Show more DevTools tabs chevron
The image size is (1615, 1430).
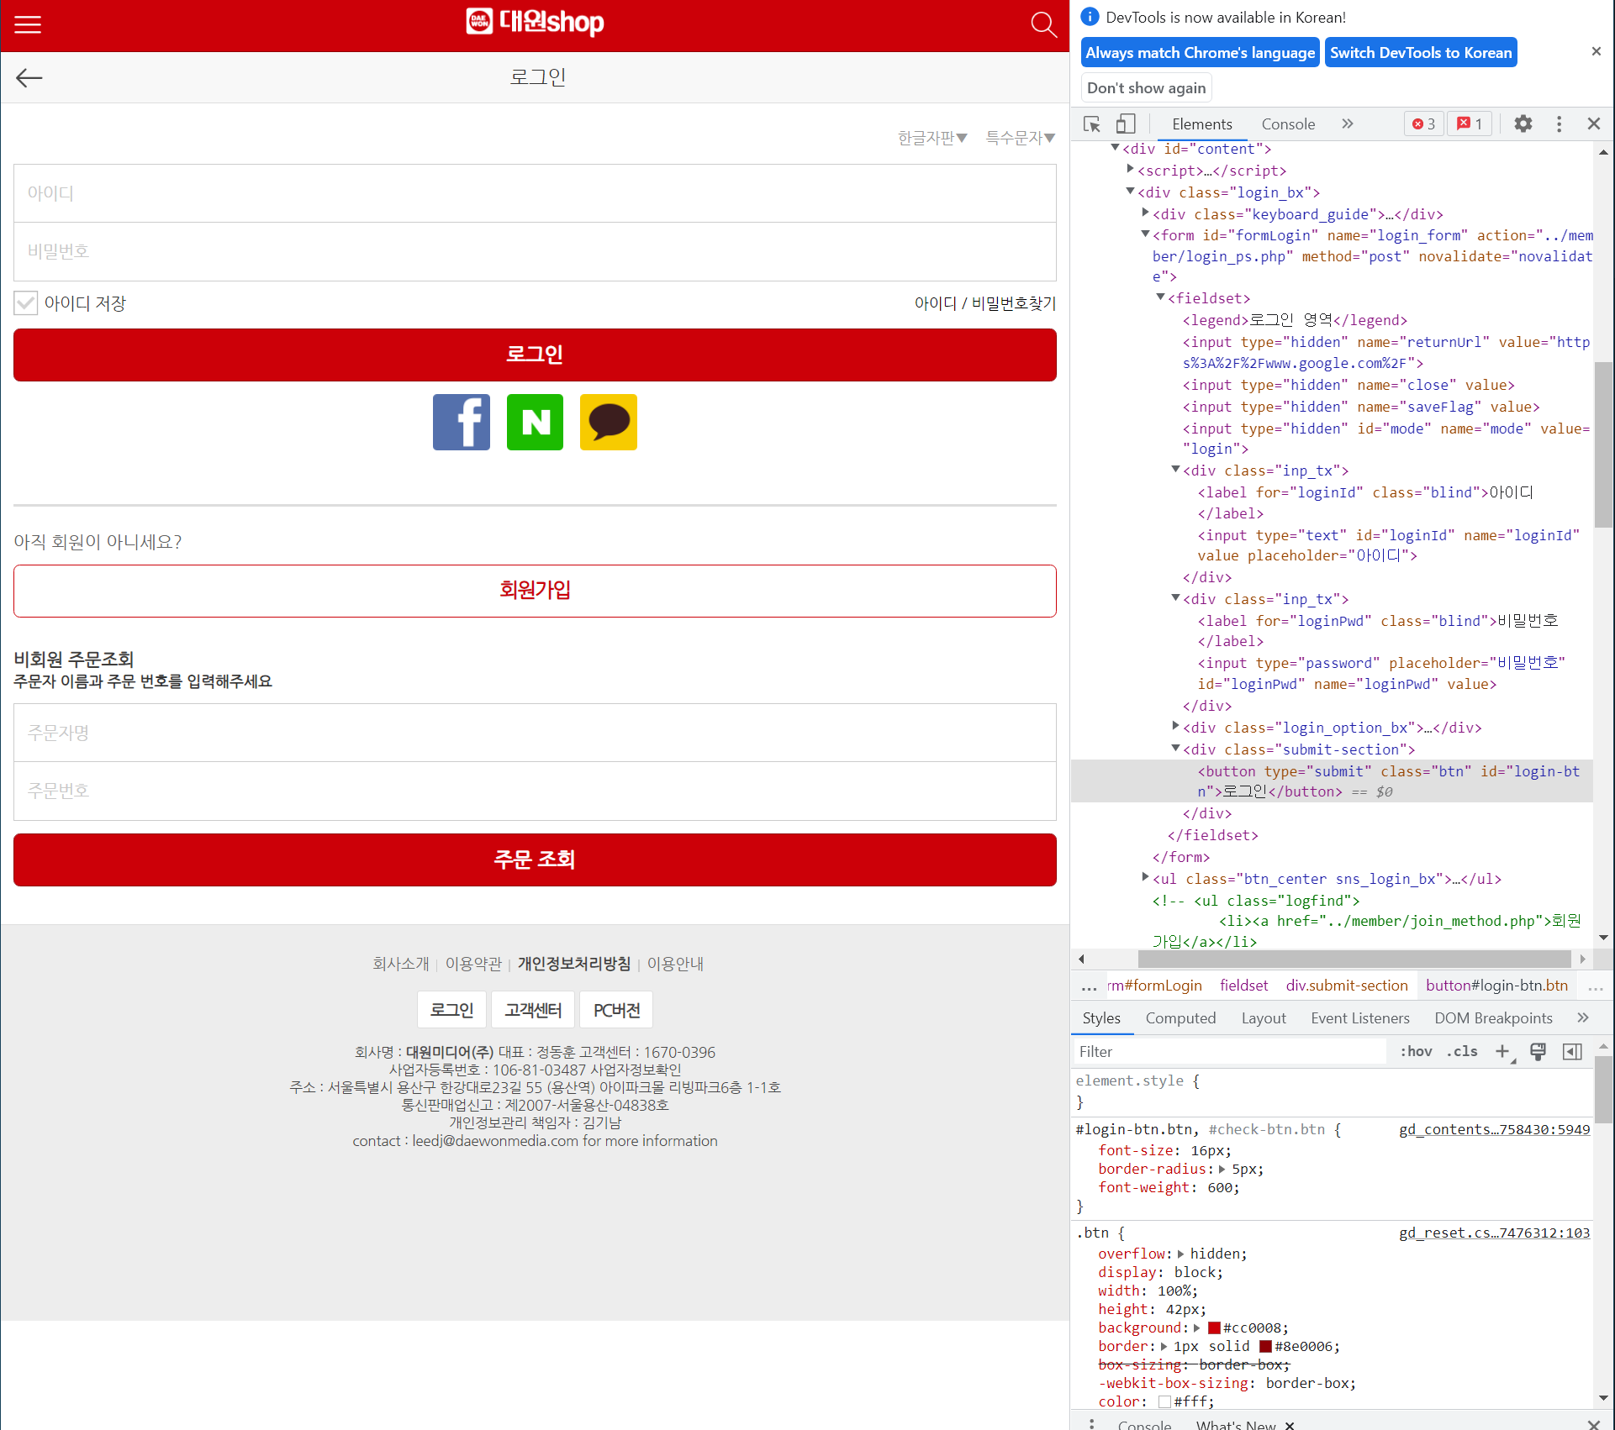(x=1348, y=124)
